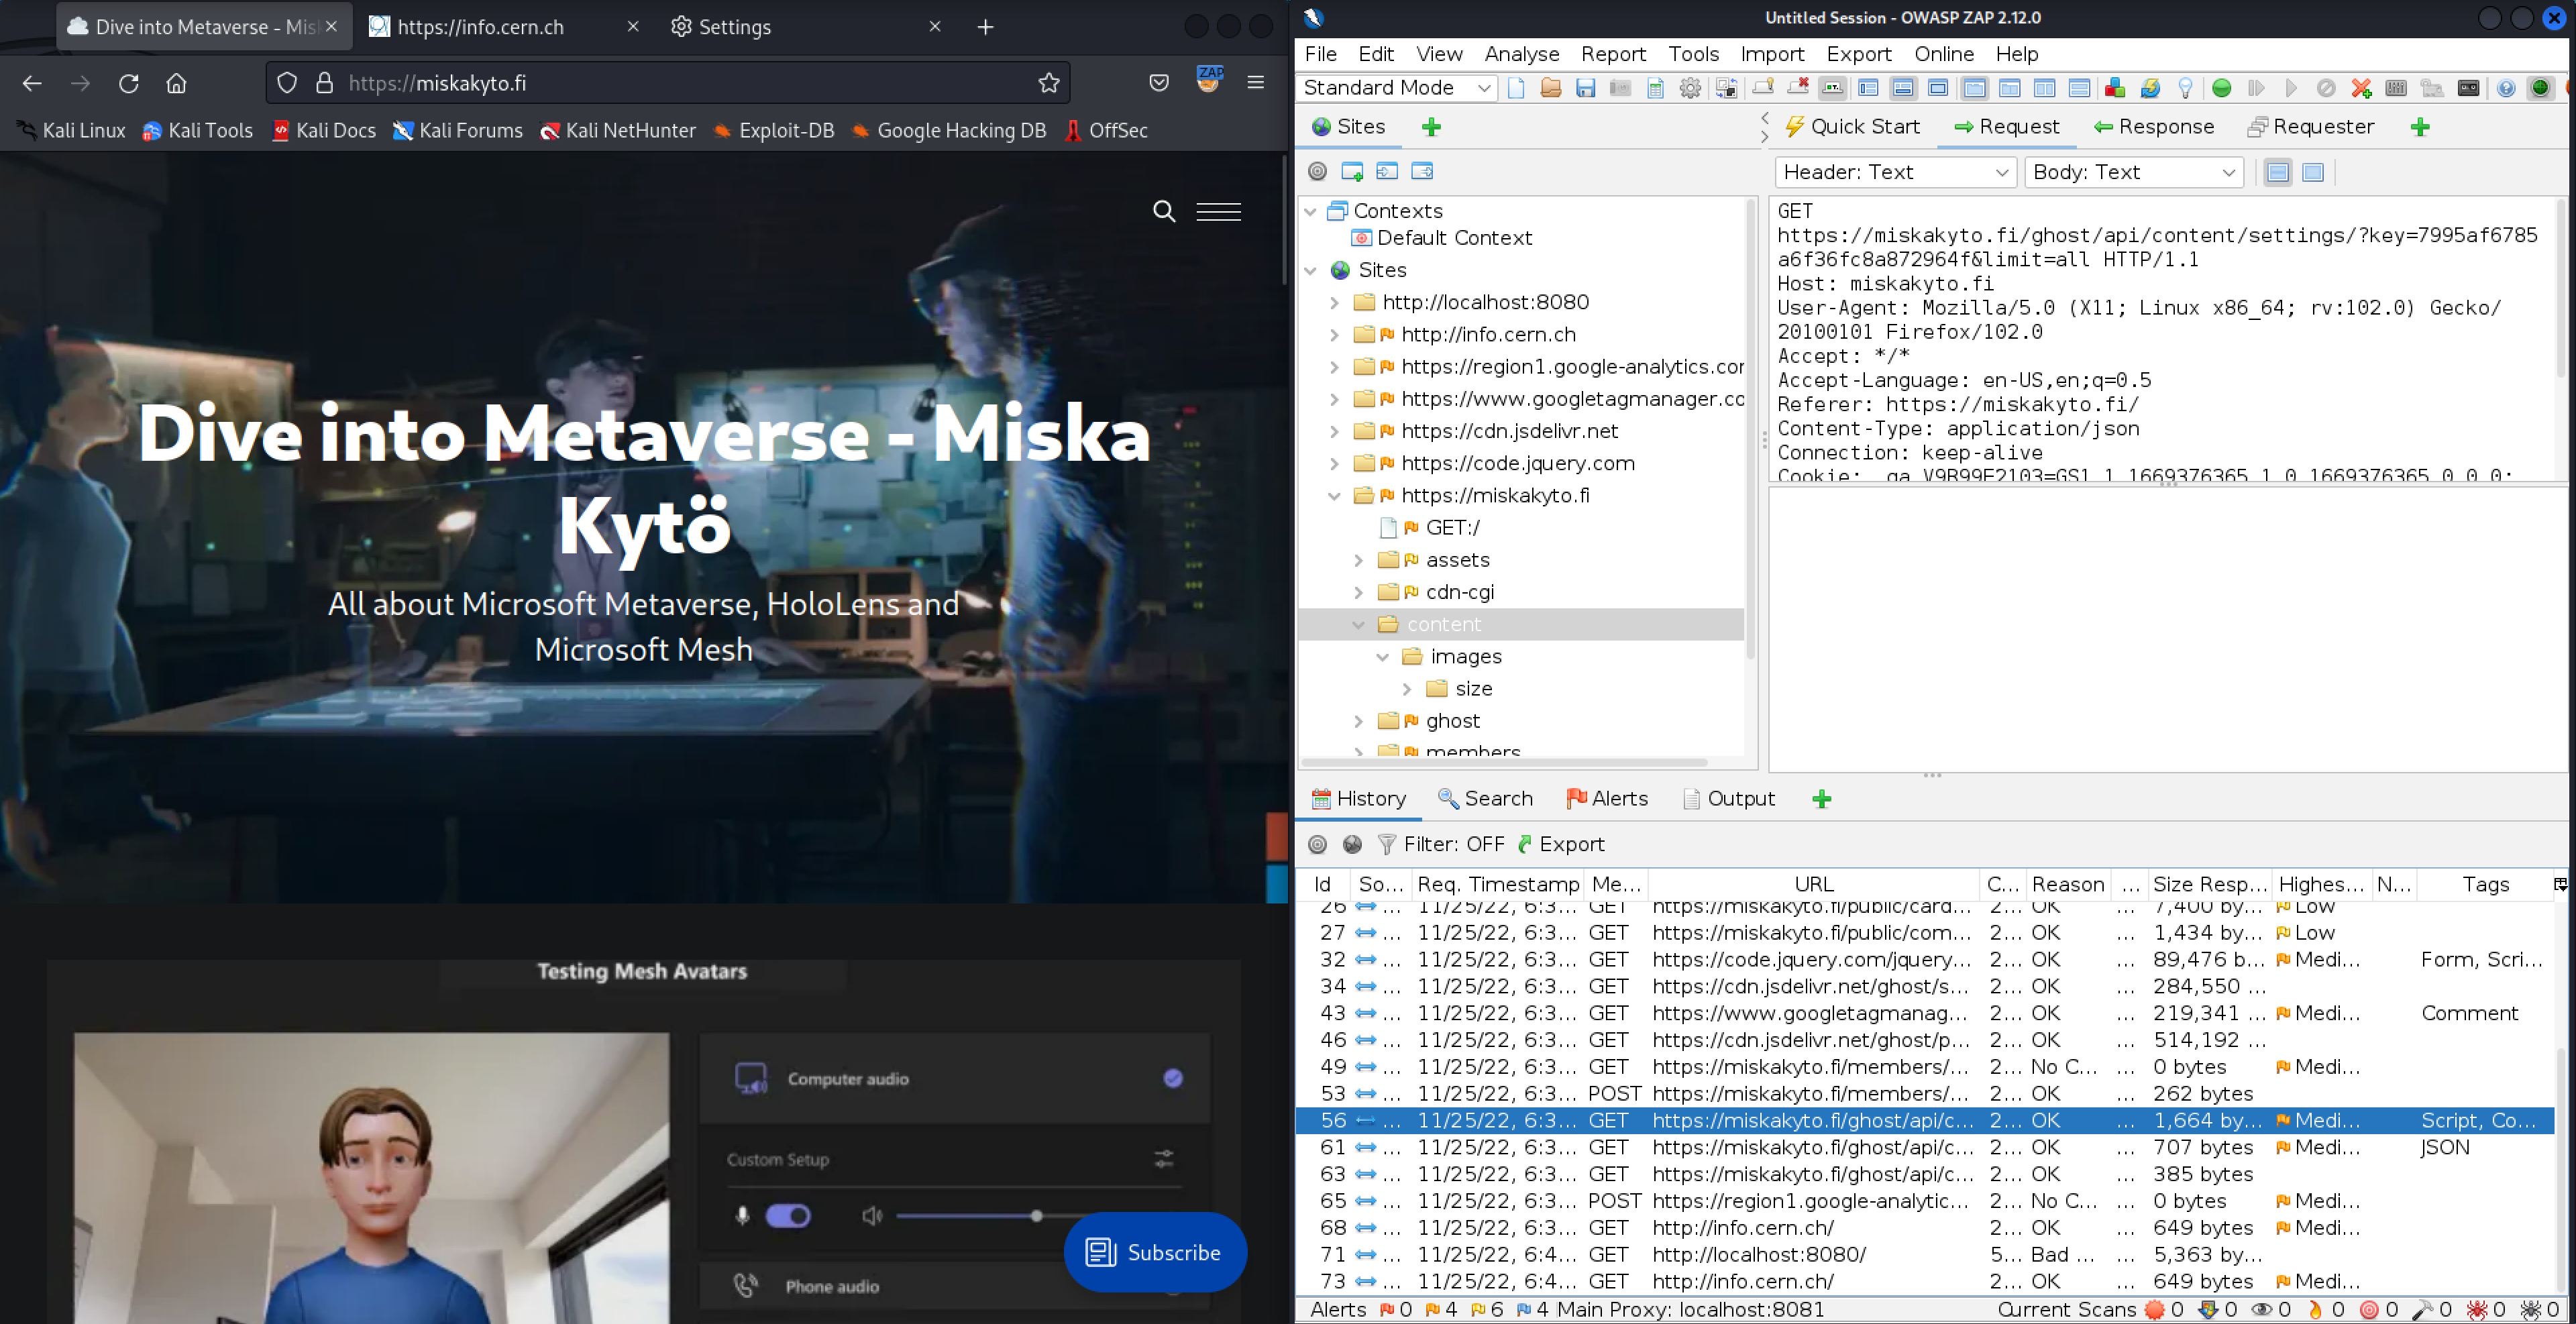The width and height of the screenshot is (2576, 1324).
Task: Click the Open Session folder icon
Action: tap(1550, 88)
